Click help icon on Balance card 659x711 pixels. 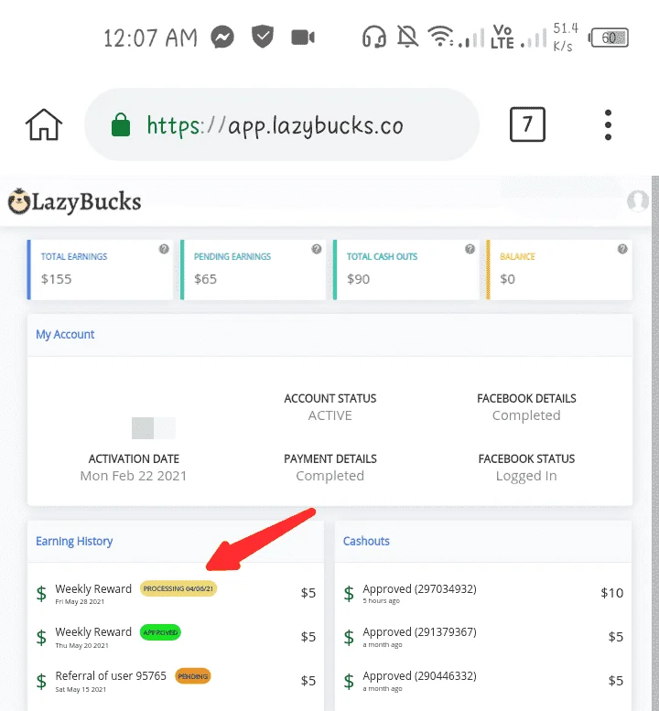622,249
